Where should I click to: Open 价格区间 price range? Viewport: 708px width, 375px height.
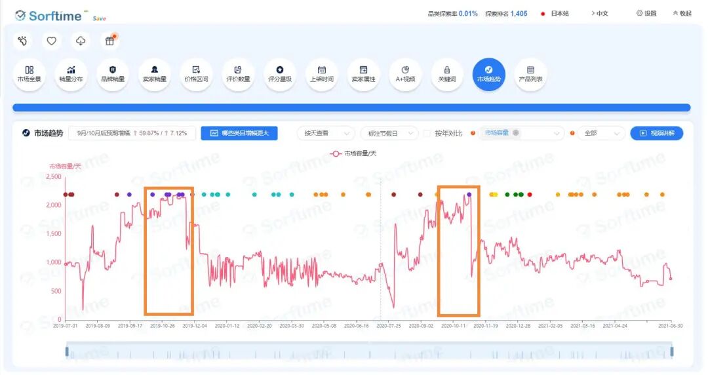[x=197, y=75]
